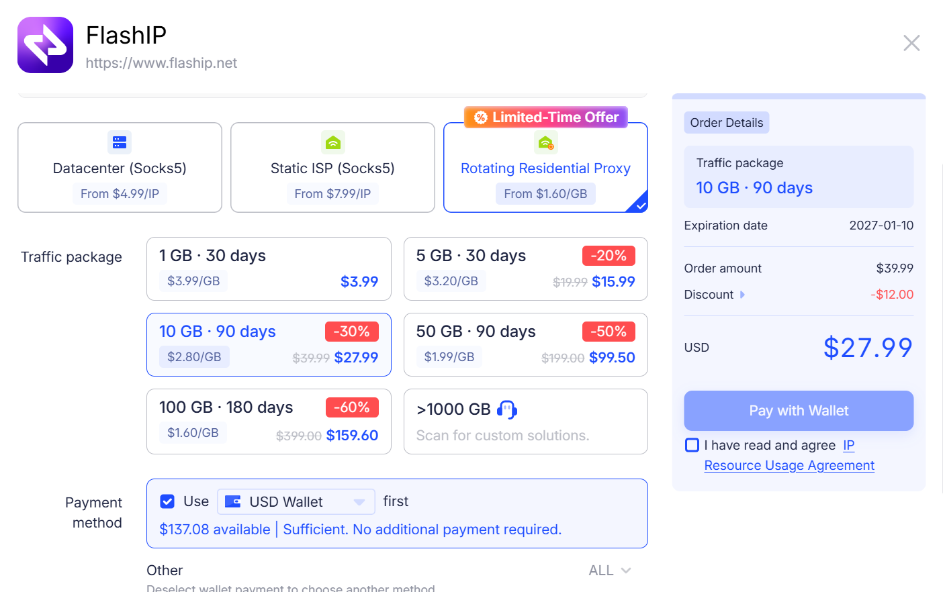Click the https://www.flaship.net URL text
The height and width of the screenshot is (592, 943).
(161, 63)
